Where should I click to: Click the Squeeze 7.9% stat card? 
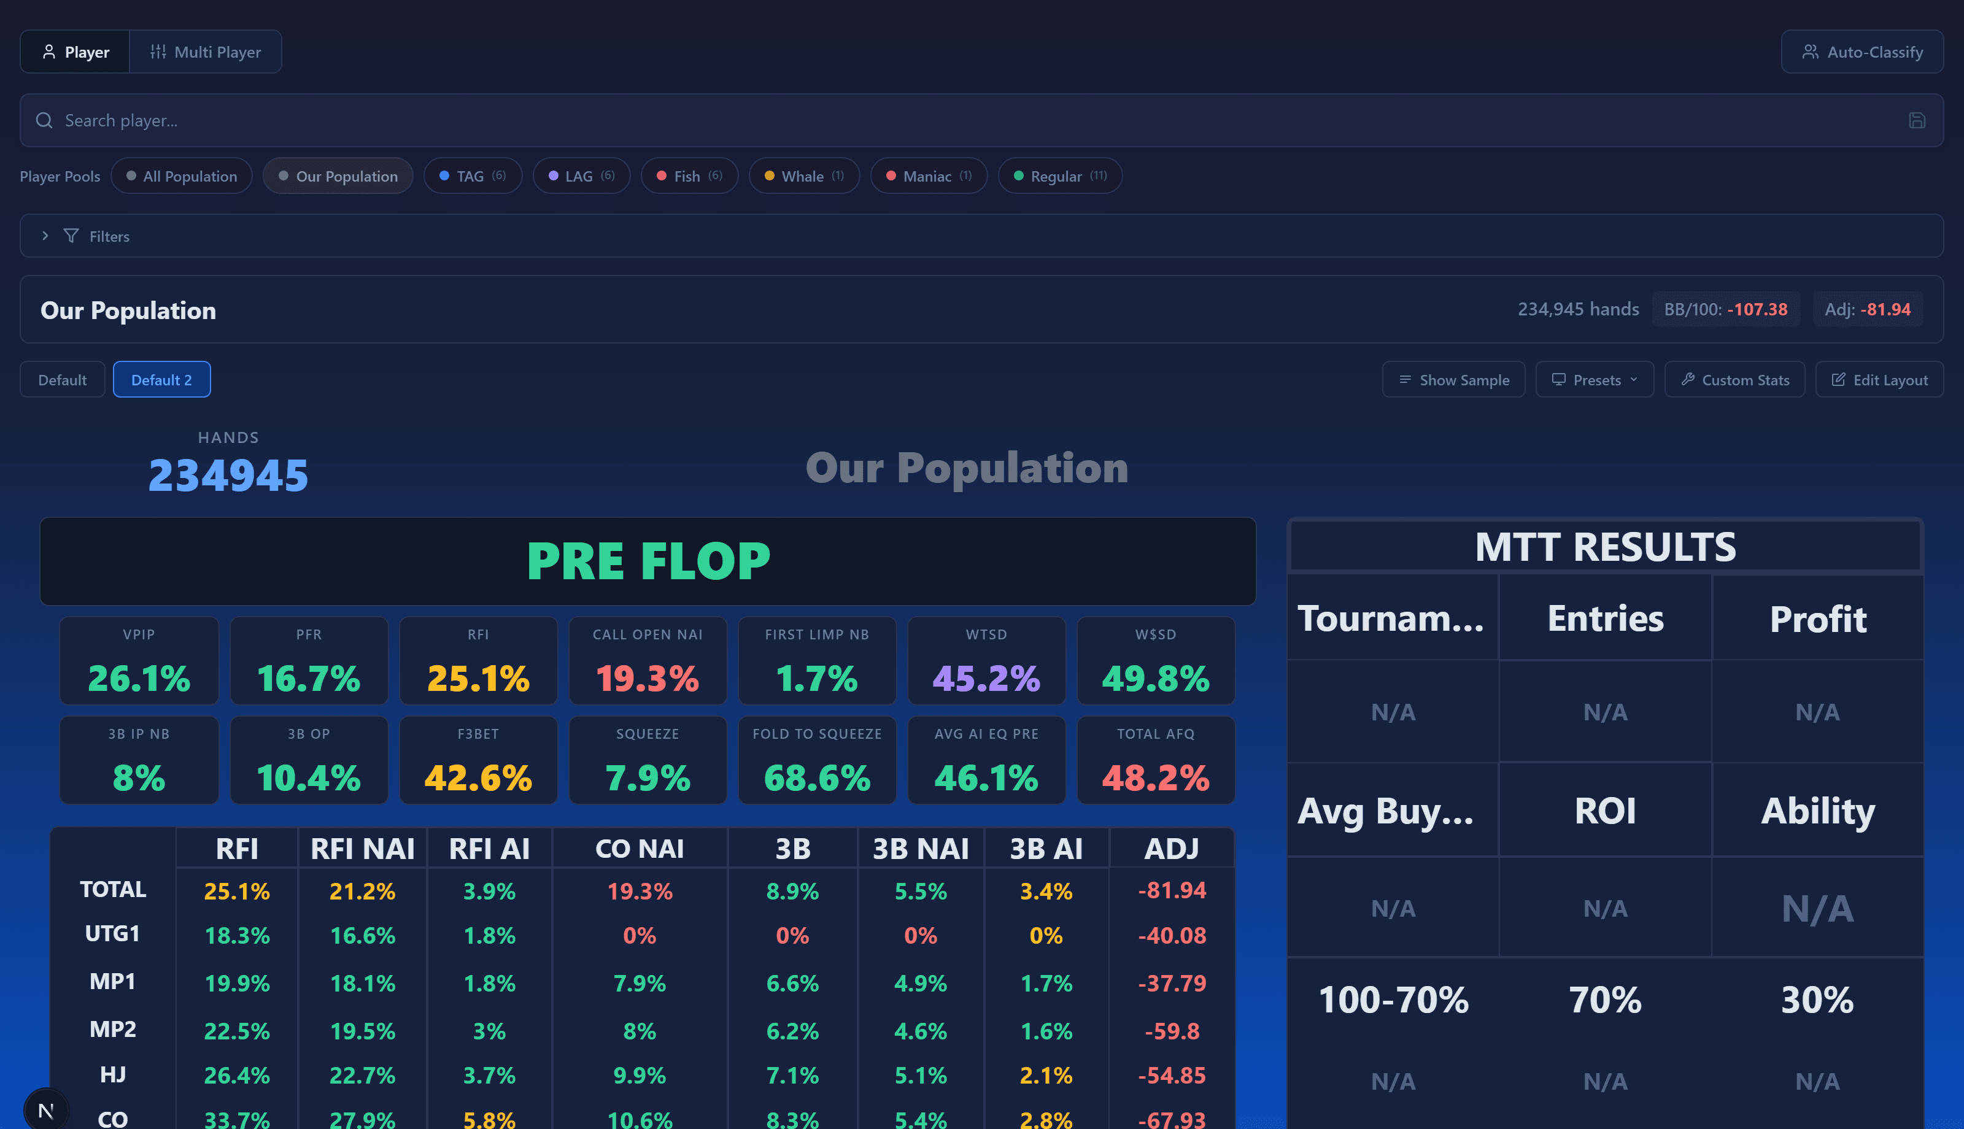click(x=648, y=760)
